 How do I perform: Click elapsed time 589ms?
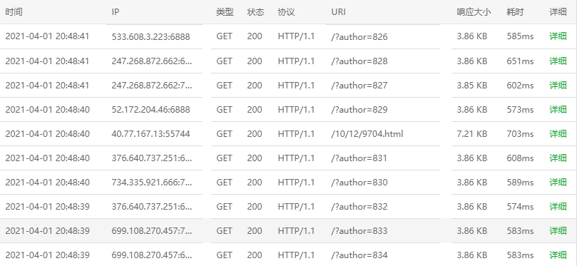[520, 182]
